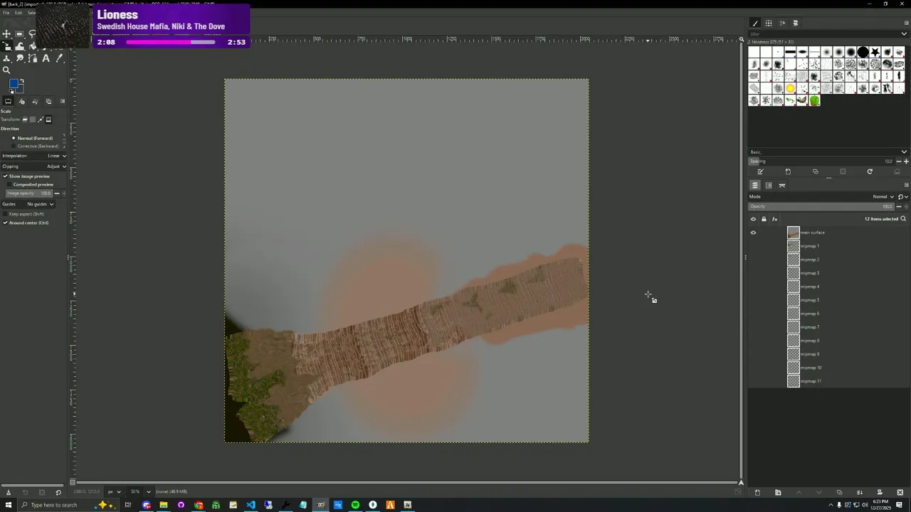
Task: Open Basic brush tag dropdown
Action: pyautogui.click(x=905, y=151)
